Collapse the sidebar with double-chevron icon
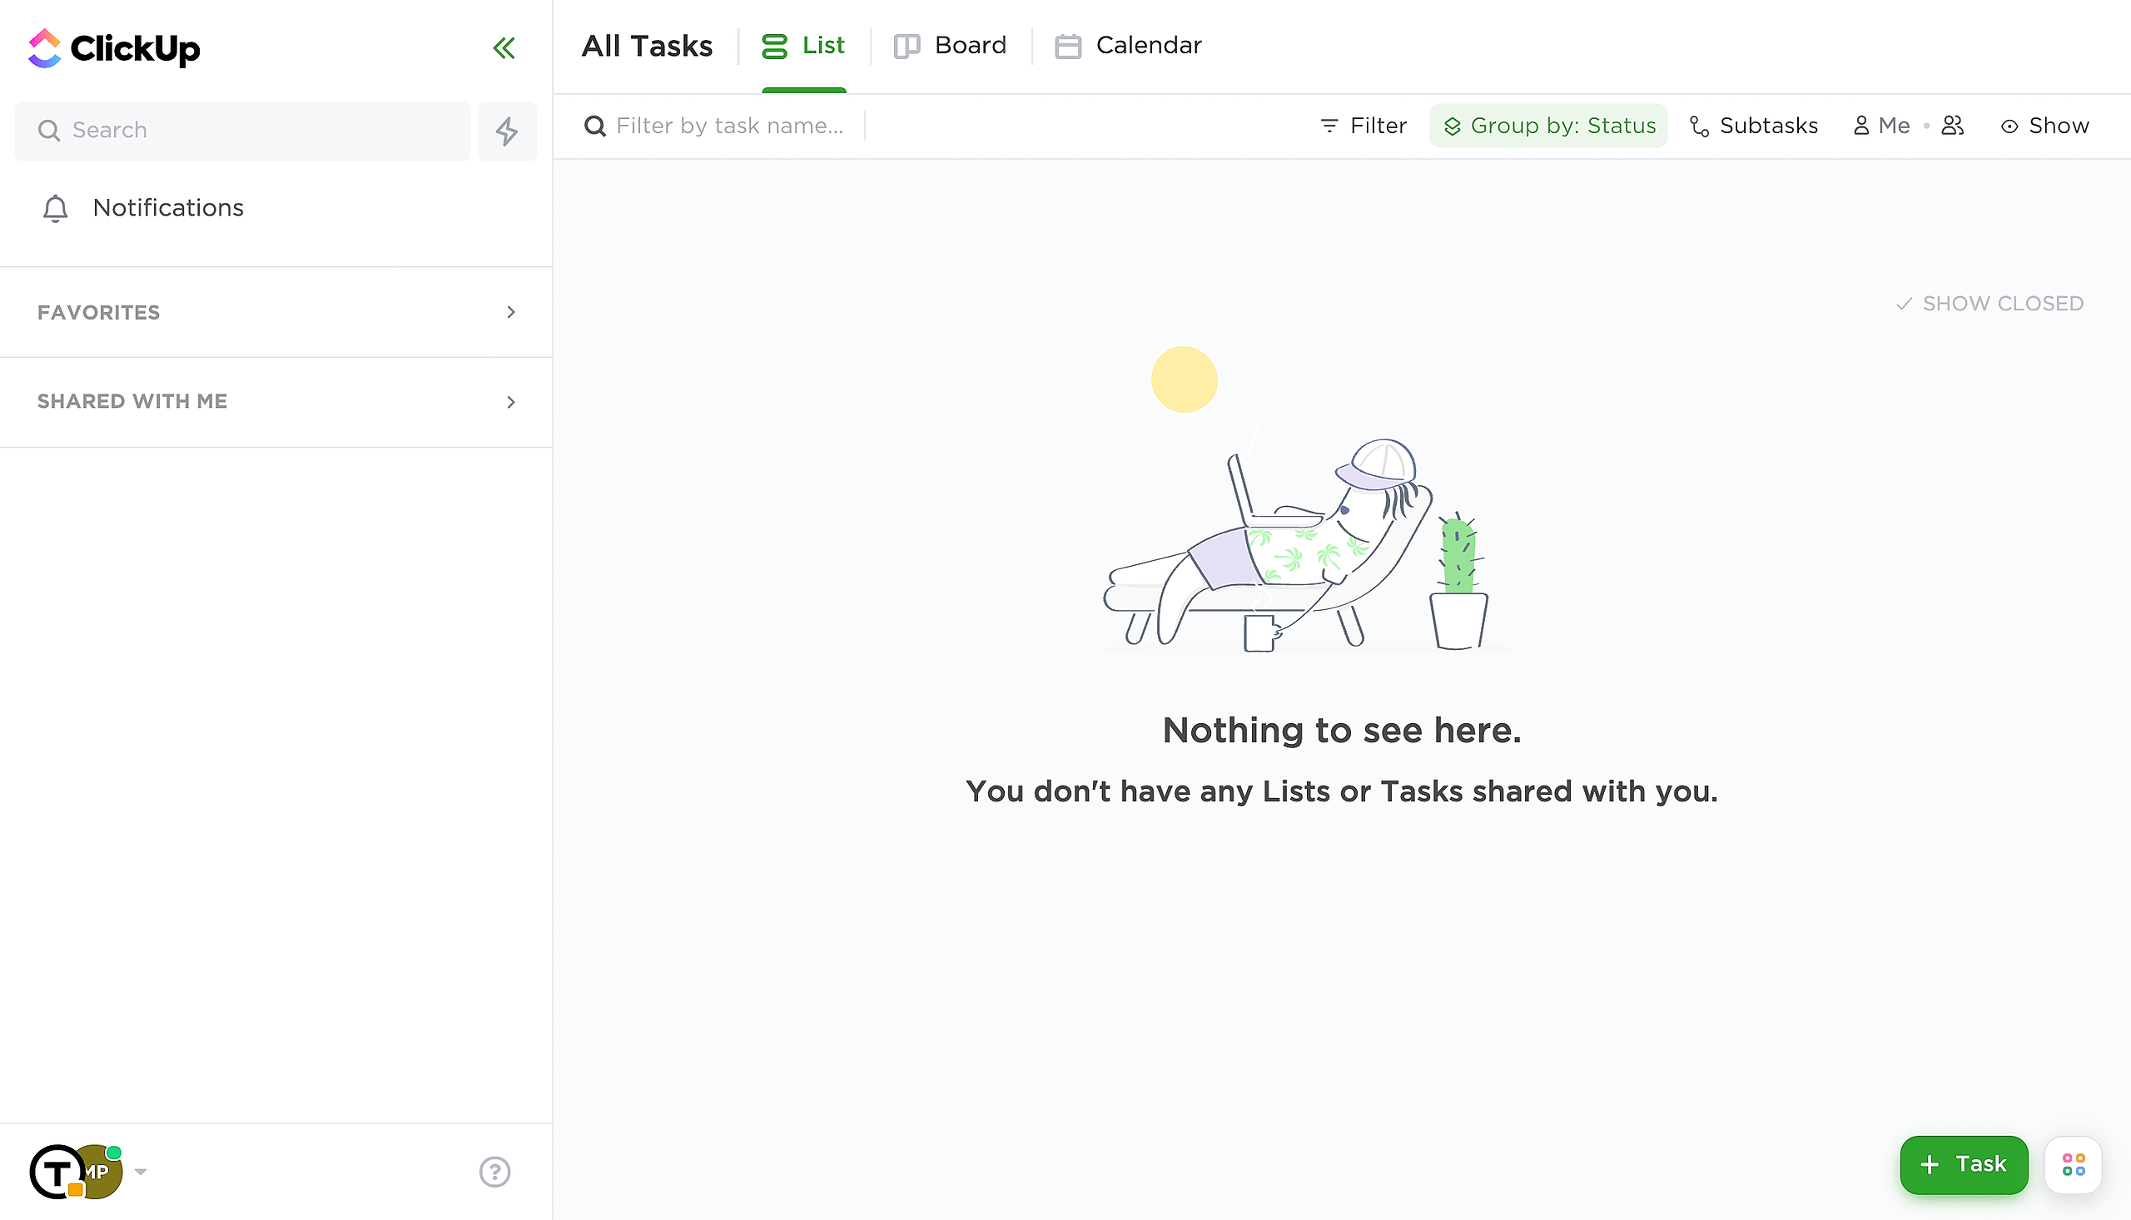The height and width of the screenshot is (1220, 2131). (504, 47)
